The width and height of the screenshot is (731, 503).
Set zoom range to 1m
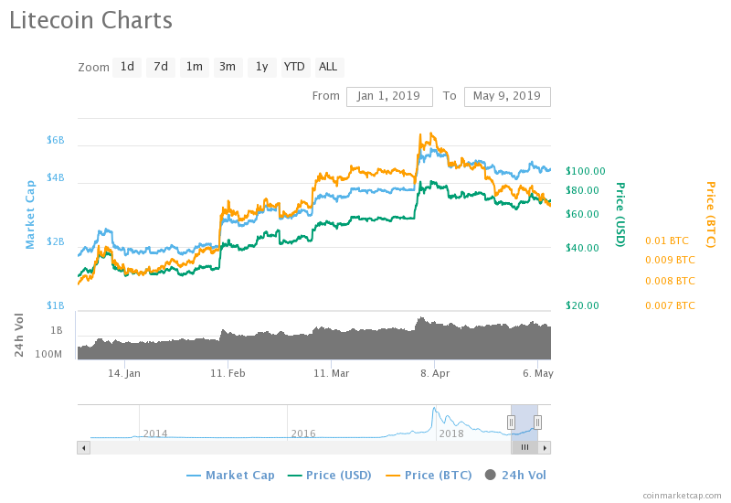click(195, 67)
